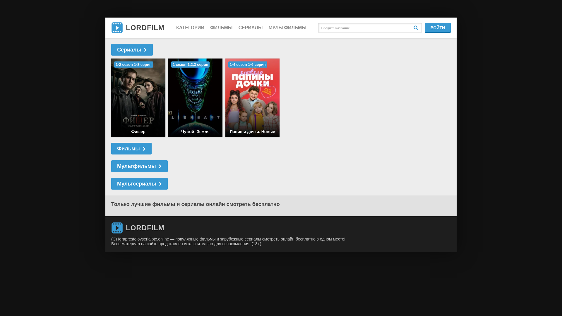This screenshot has height=316, width=562.
Task: Click the chevron on Сериалы button
Action: [145, 50]
